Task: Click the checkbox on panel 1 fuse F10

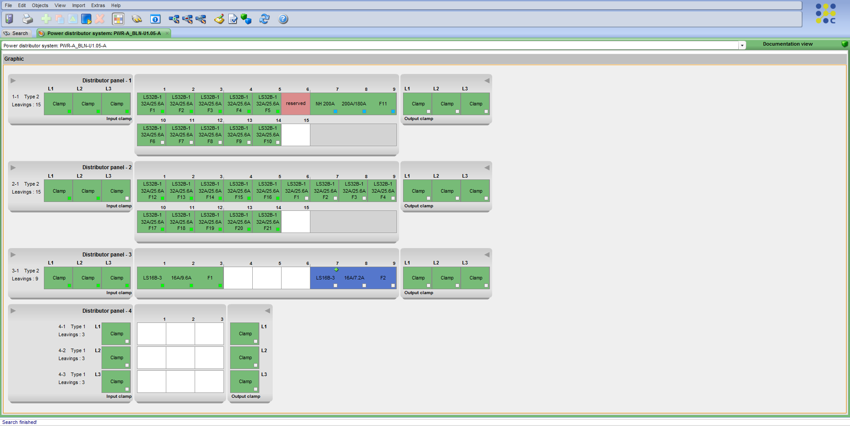Action: (x=278, y=142)
